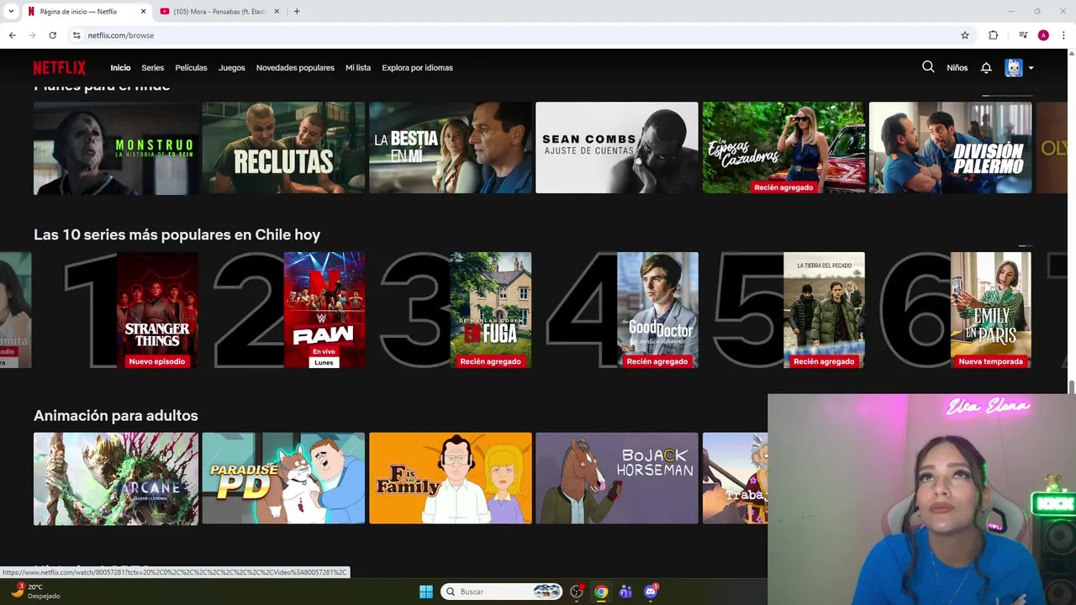The image size is (1076, 605).
Task: Open Chrome media controls icon
Action: pyautogui.click(x=1023, y=35)
